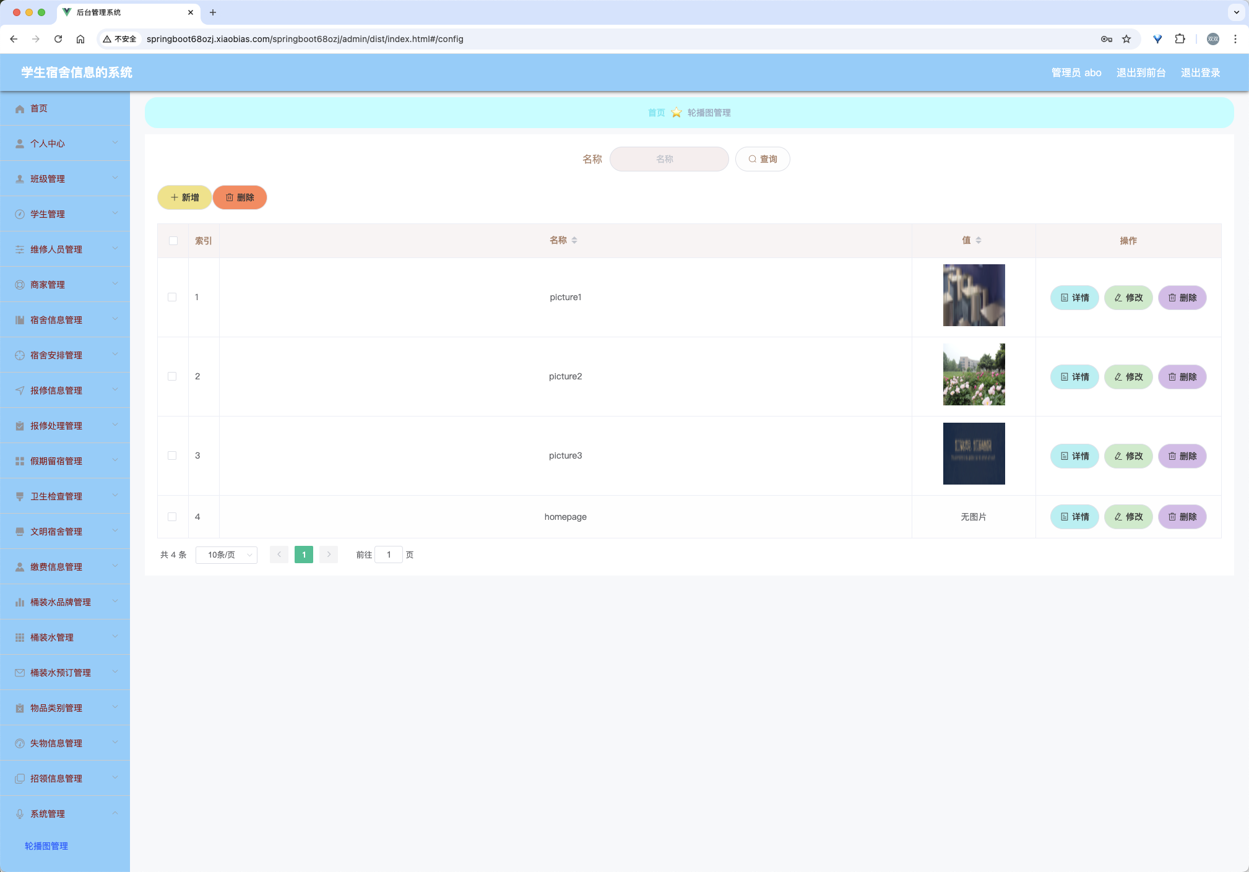Select 轮播图管理 submenu item
1249x872 pixels.
(x=46, y=846)
